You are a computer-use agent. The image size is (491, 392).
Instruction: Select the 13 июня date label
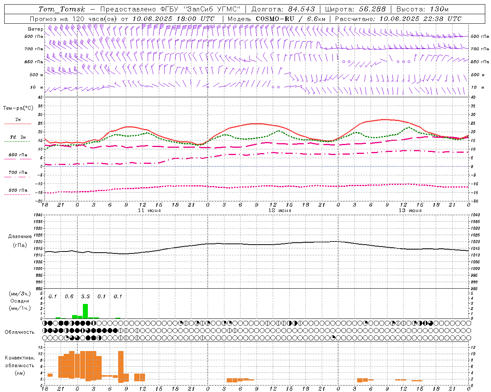410,211
